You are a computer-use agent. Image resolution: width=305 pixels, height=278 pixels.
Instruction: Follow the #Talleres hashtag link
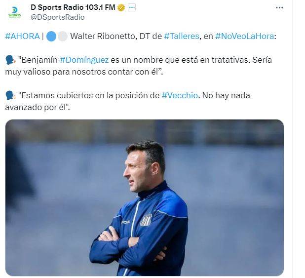tap(182, 36)
